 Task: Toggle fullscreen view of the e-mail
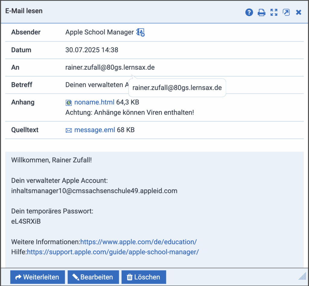click(x=274, y=12)
